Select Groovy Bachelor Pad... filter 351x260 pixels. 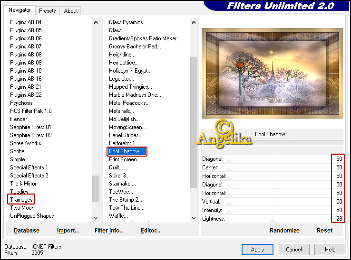(135, 46)
